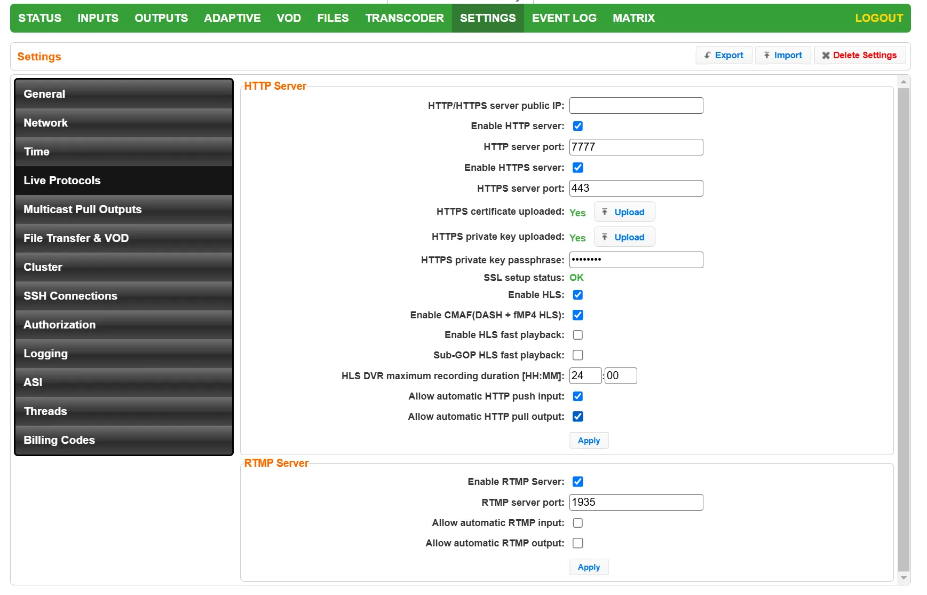Select General in the settings sidebar
This screenshot has width=927, height=595.
click(x=124, y=94)
